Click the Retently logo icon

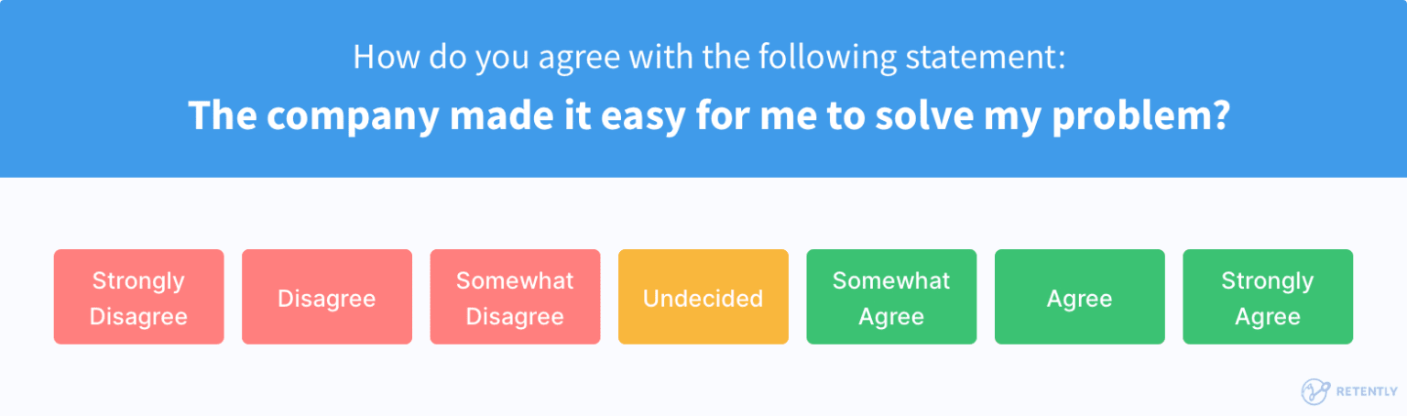pos(1314,391)
